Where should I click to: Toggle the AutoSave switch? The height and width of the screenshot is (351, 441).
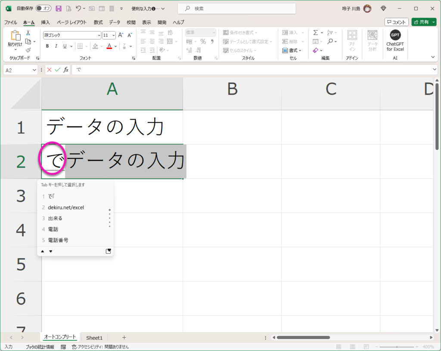coord(43,9)
